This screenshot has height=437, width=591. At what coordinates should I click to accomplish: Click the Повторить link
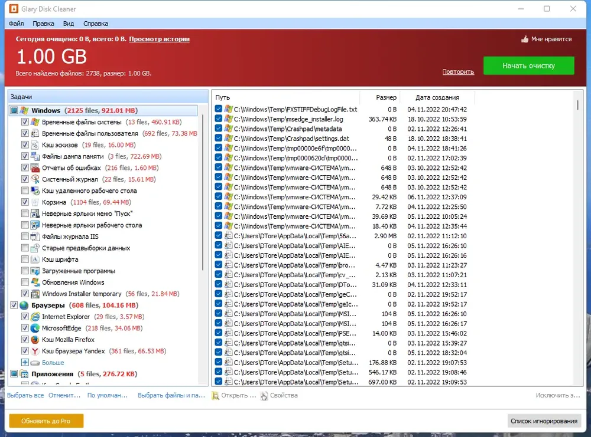(458, 72)
